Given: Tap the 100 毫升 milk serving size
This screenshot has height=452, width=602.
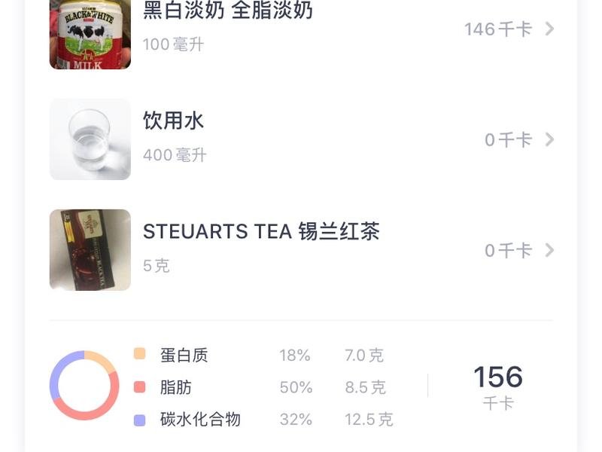Looking at the screenshot, I should click(x=173, y=44).
